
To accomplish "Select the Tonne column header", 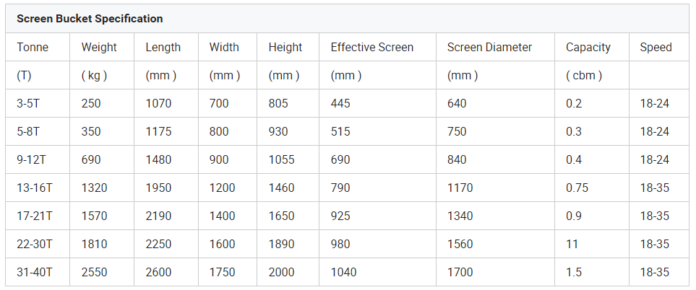I will click(33, 48).
